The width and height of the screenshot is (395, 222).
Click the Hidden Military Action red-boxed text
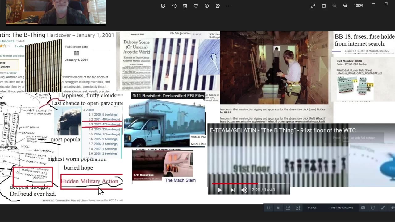coord(89,181)
